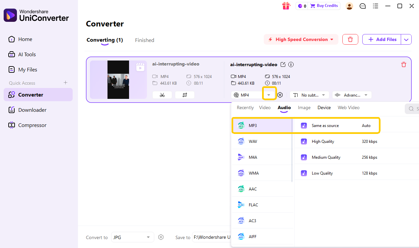Select FLAC audio format
This screenshot has height=248, width=419.
pos(262,205)
